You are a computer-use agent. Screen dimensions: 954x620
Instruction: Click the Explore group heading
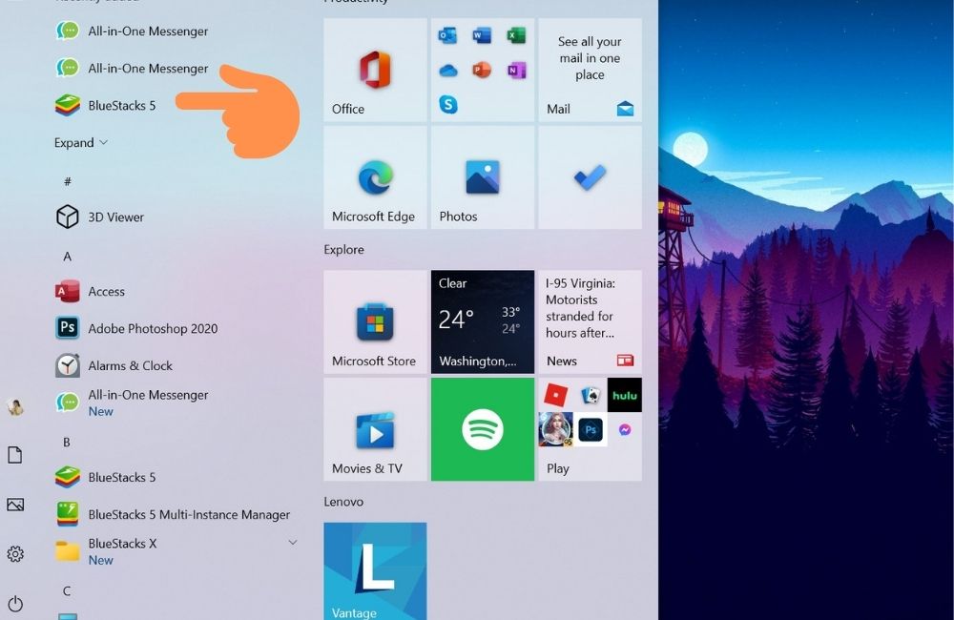(x=343, y=250)
